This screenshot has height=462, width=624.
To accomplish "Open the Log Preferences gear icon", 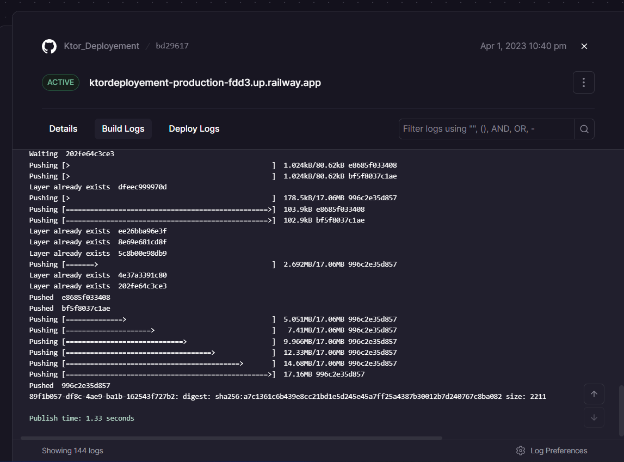I will [519, 451].
